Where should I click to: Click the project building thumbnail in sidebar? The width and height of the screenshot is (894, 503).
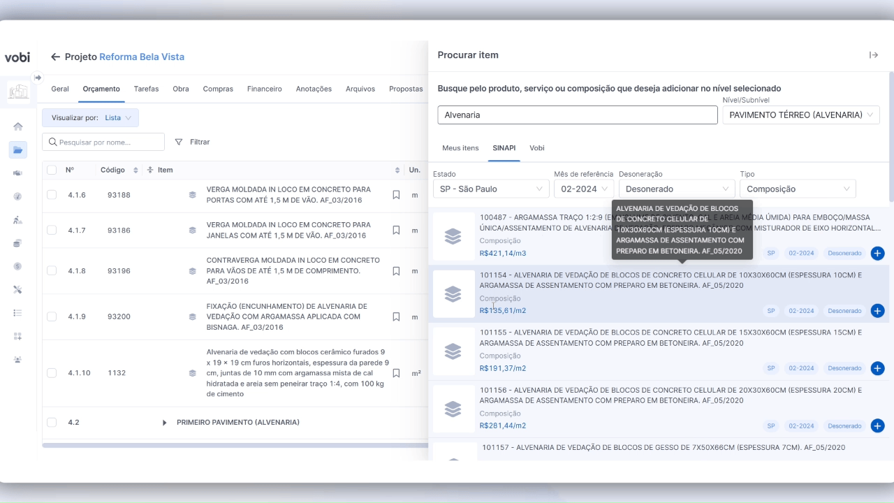click(x=18, y=92)
